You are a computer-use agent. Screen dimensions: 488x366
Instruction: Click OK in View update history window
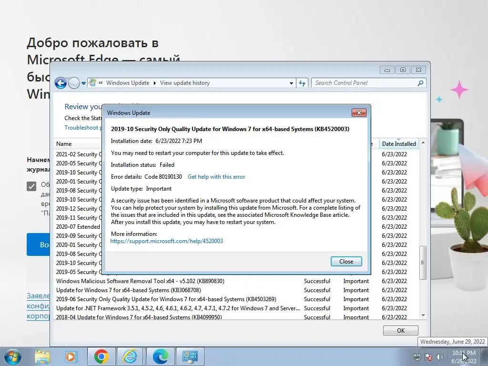(400, 331)
